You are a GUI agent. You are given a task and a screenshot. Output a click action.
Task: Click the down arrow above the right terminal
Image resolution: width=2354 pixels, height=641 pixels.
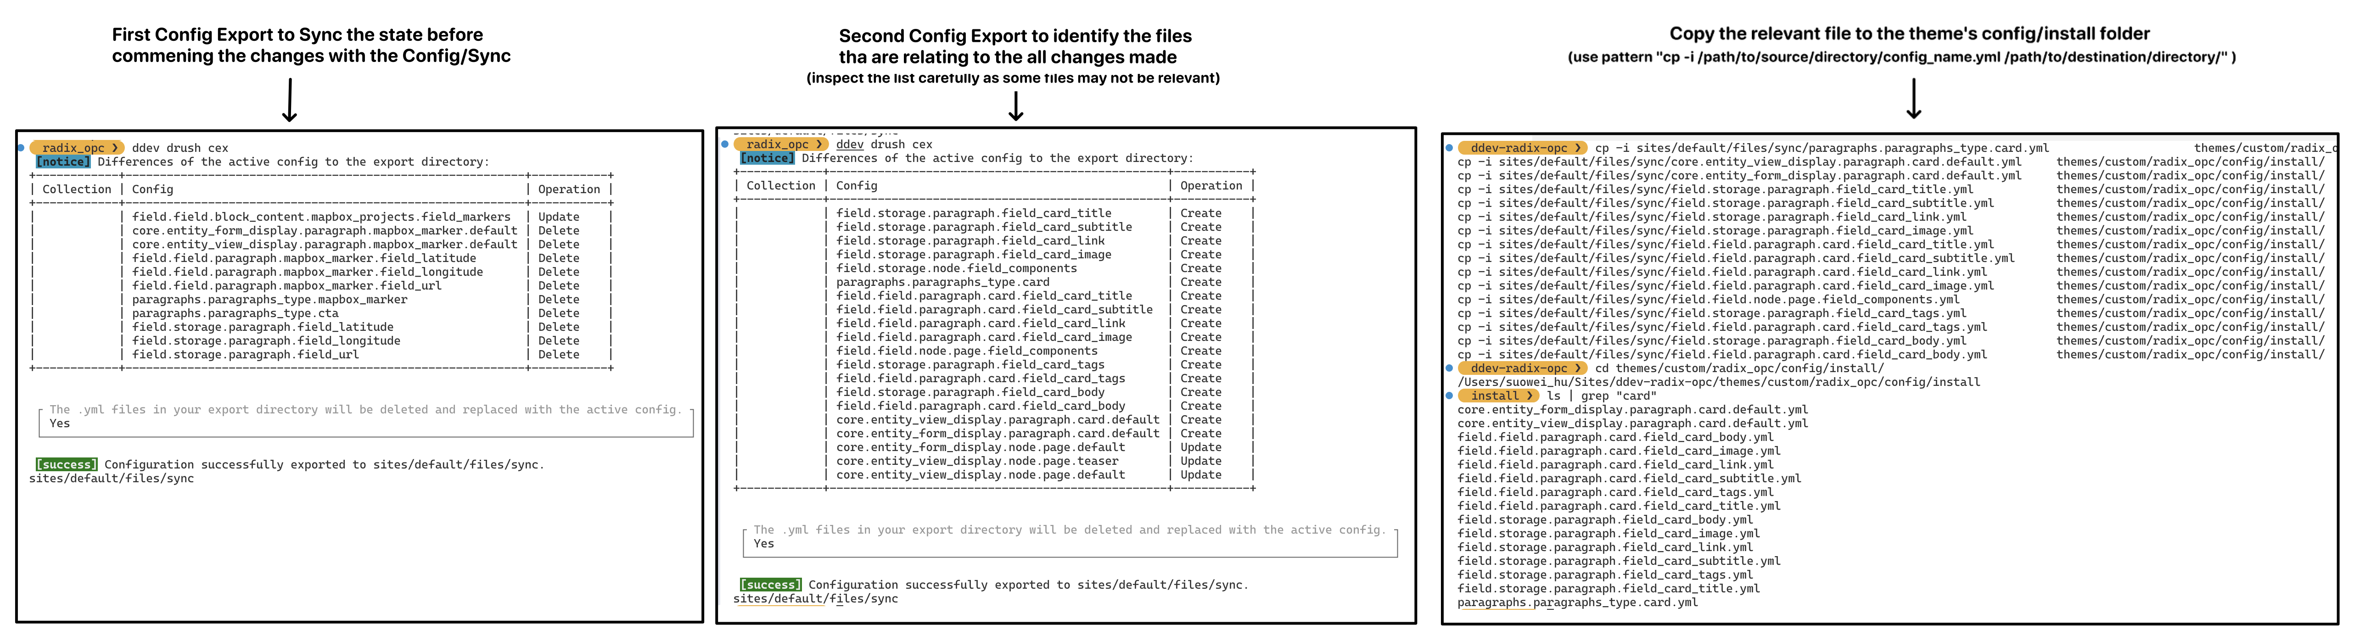tap(1913, 99)
